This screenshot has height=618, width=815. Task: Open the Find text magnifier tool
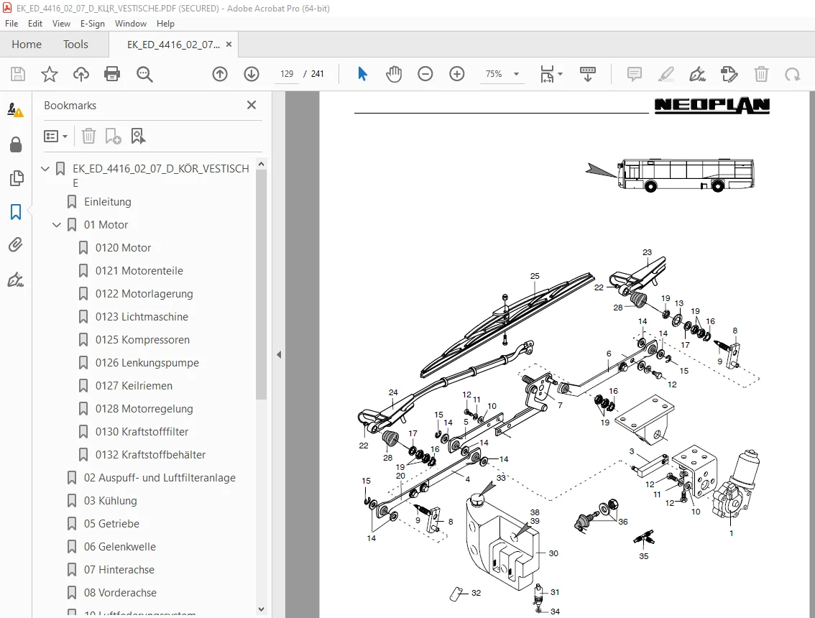[x=144, y=74]
